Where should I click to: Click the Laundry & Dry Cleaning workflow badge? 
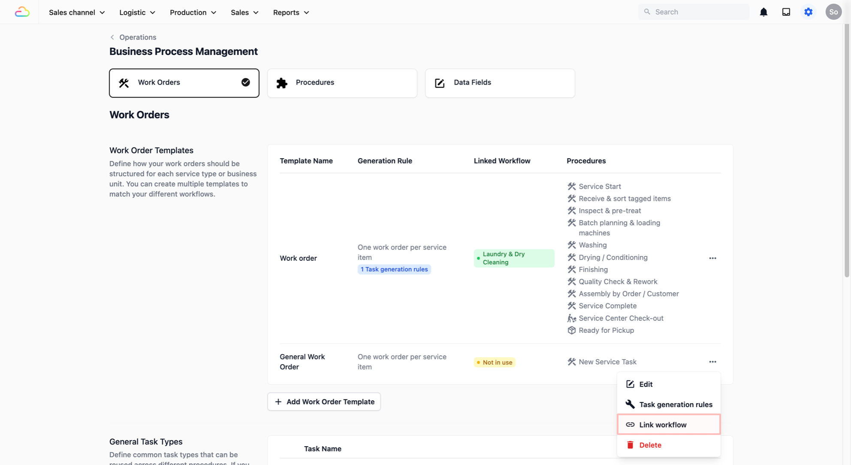pyautogui.click(x=513, y=258)
